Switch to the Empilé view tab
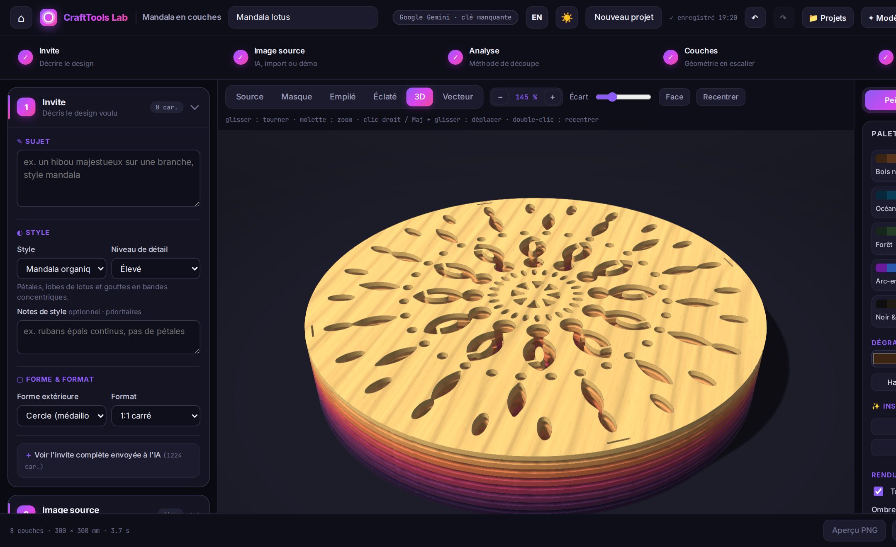Screen dimensions: 896x547 pos(343,97)
